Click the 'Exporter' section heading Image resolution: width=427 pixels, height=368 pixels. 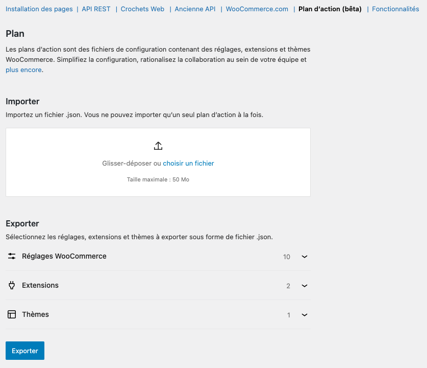22,224
